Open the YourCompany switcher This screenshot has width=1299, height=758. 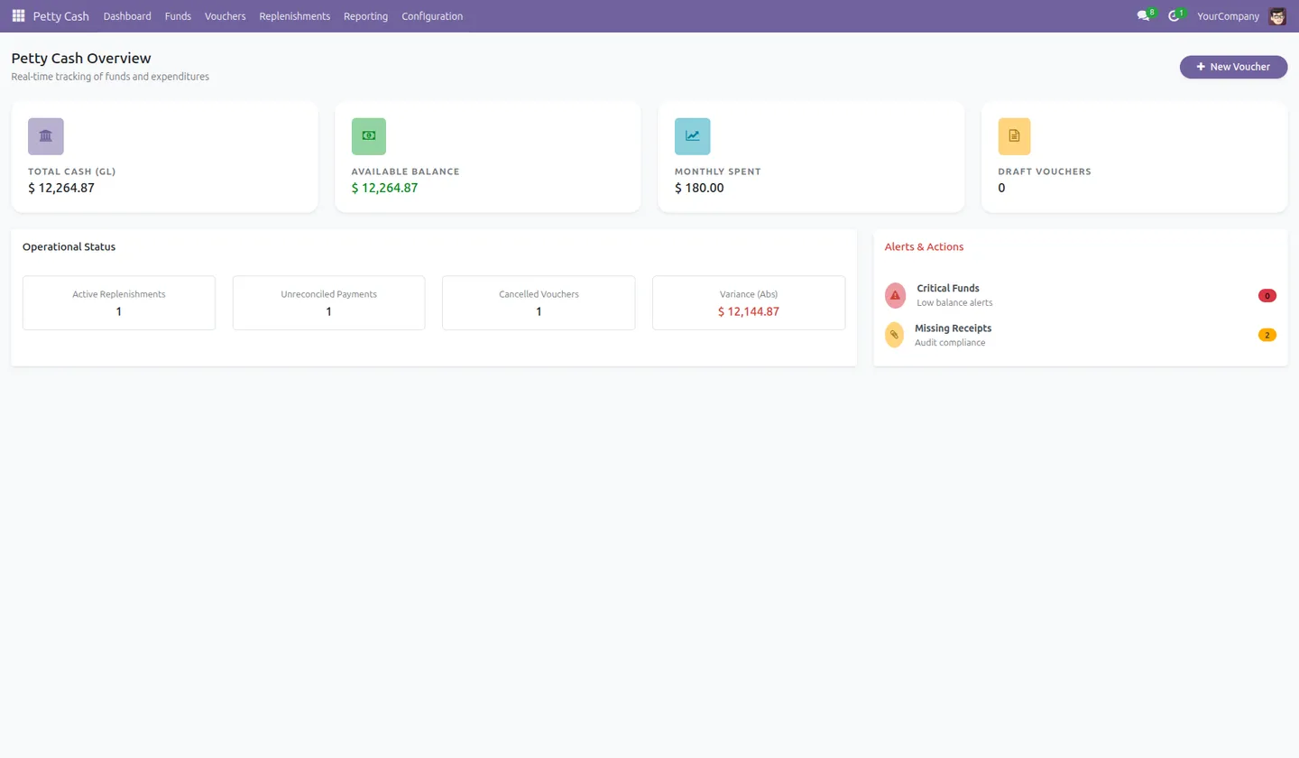click(1228, 16)
